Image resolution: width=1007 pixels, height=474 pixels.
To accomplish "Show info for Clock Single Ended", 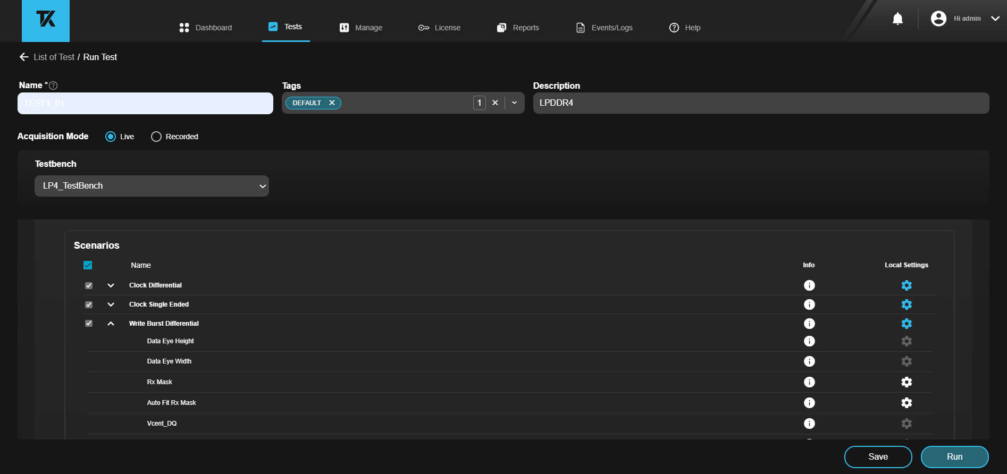I will coord(809,304).
